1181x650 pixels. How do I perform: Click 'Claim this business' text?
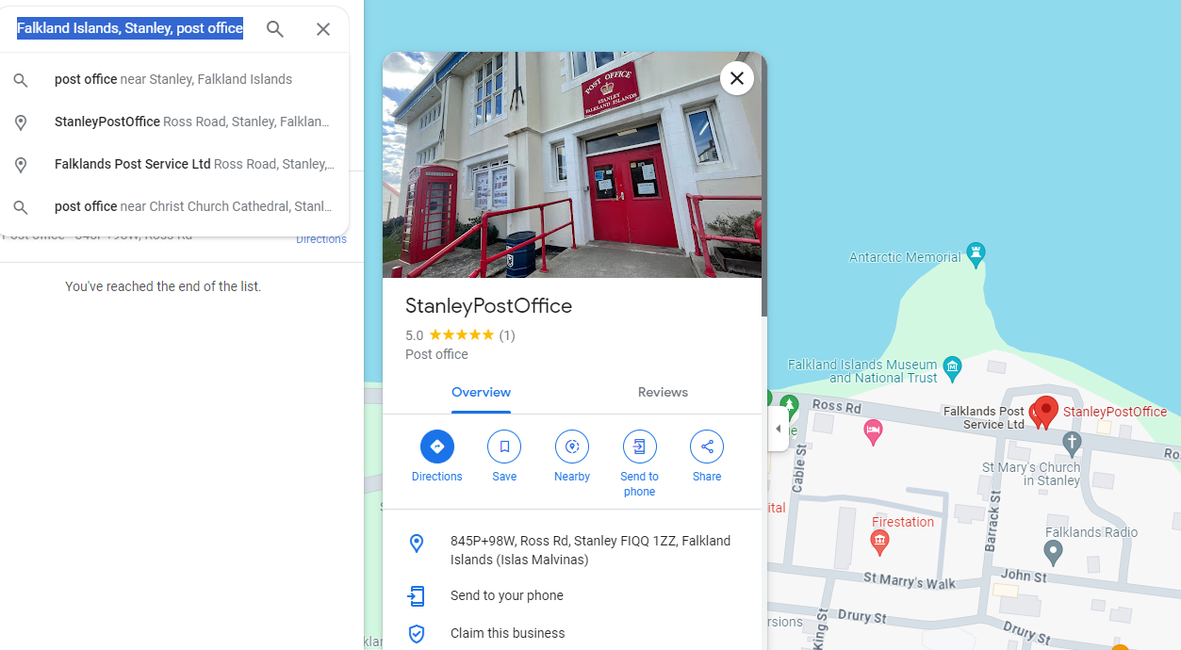tap(508, 633)
